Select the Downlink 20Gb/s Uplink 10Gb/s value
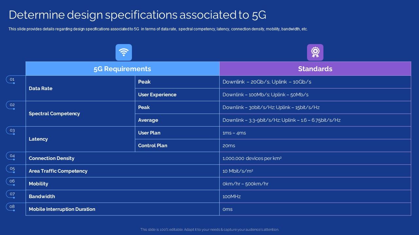The image size is (419, 235). (x=267, y=82)
